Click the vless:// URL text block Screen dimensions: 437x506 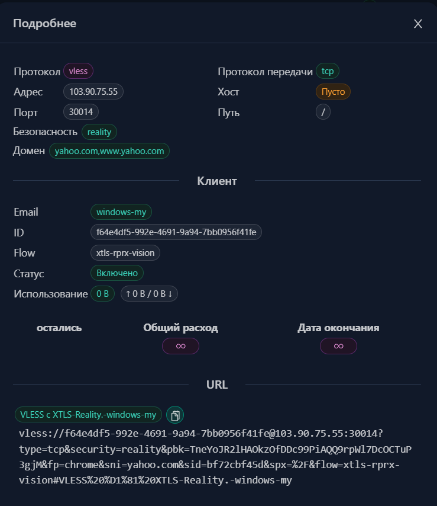(215, 457)
